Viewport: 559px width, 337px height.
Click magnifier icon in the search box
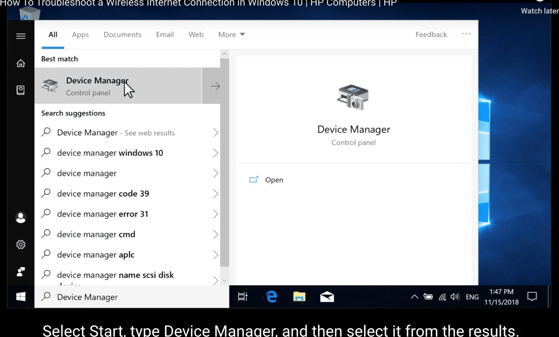tap(46, 296)
